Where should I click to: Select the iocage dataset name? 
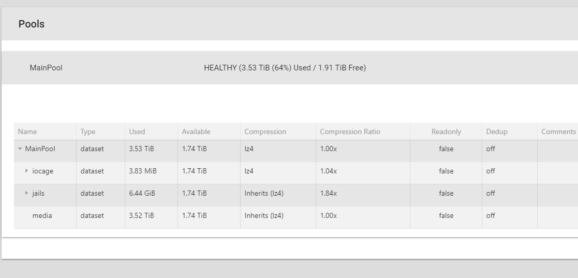(x=43, y=171)
